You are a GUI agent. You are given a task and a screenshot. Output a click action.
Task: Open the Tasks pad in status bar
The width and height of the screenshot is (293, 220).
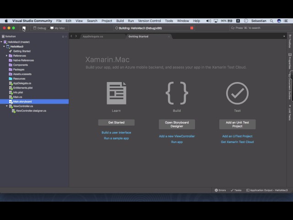(236, 190)
